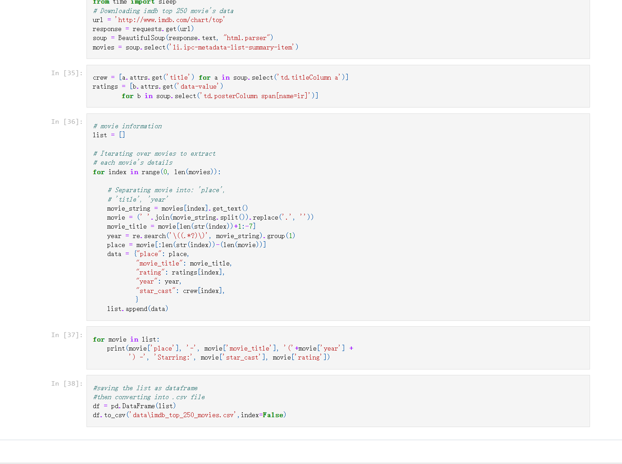Screen dimensions: 622x464
Task: Click the '#saving the list as dataframe' comment
Action: tap(145, 388)
